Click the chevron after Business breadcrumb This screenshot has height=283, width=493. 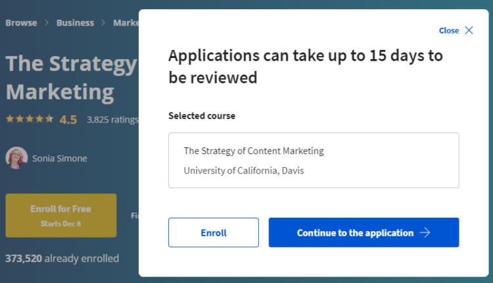pyautogui.click(x=104, y=23)
